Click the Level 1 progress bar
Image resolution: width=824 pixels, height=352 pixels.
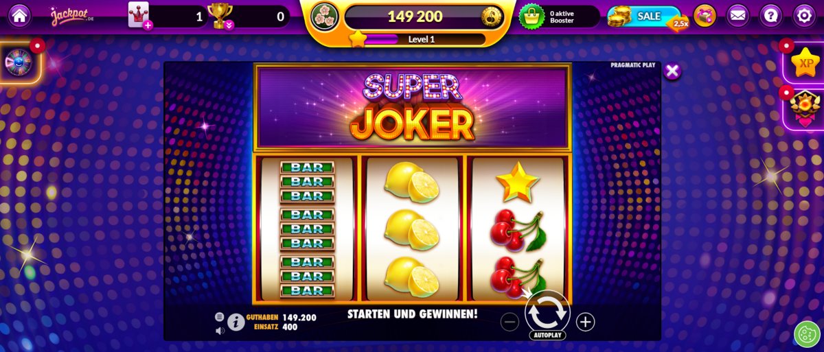[x=422, y=39]
